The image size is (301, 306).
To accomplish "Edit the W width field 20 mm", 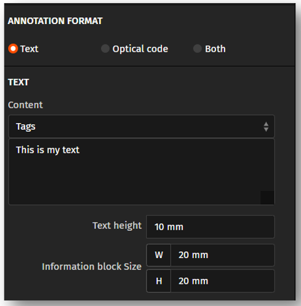I will (223, 255).
